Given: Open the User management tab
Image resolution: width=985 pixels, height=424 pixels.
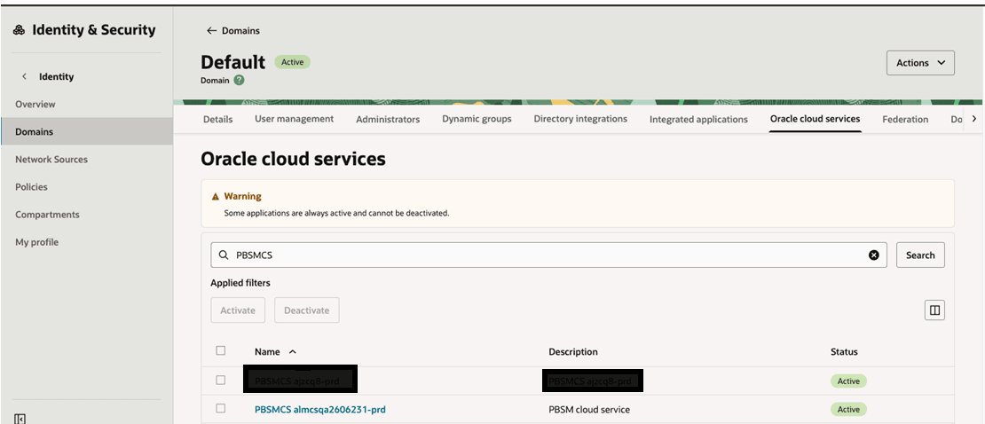Looking at the screenshot, I should pos(294,119).
